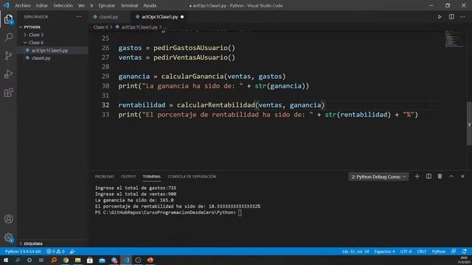The image size is (472, 265).
Task: Close the terminal panel
Action: tap(462, 177)
